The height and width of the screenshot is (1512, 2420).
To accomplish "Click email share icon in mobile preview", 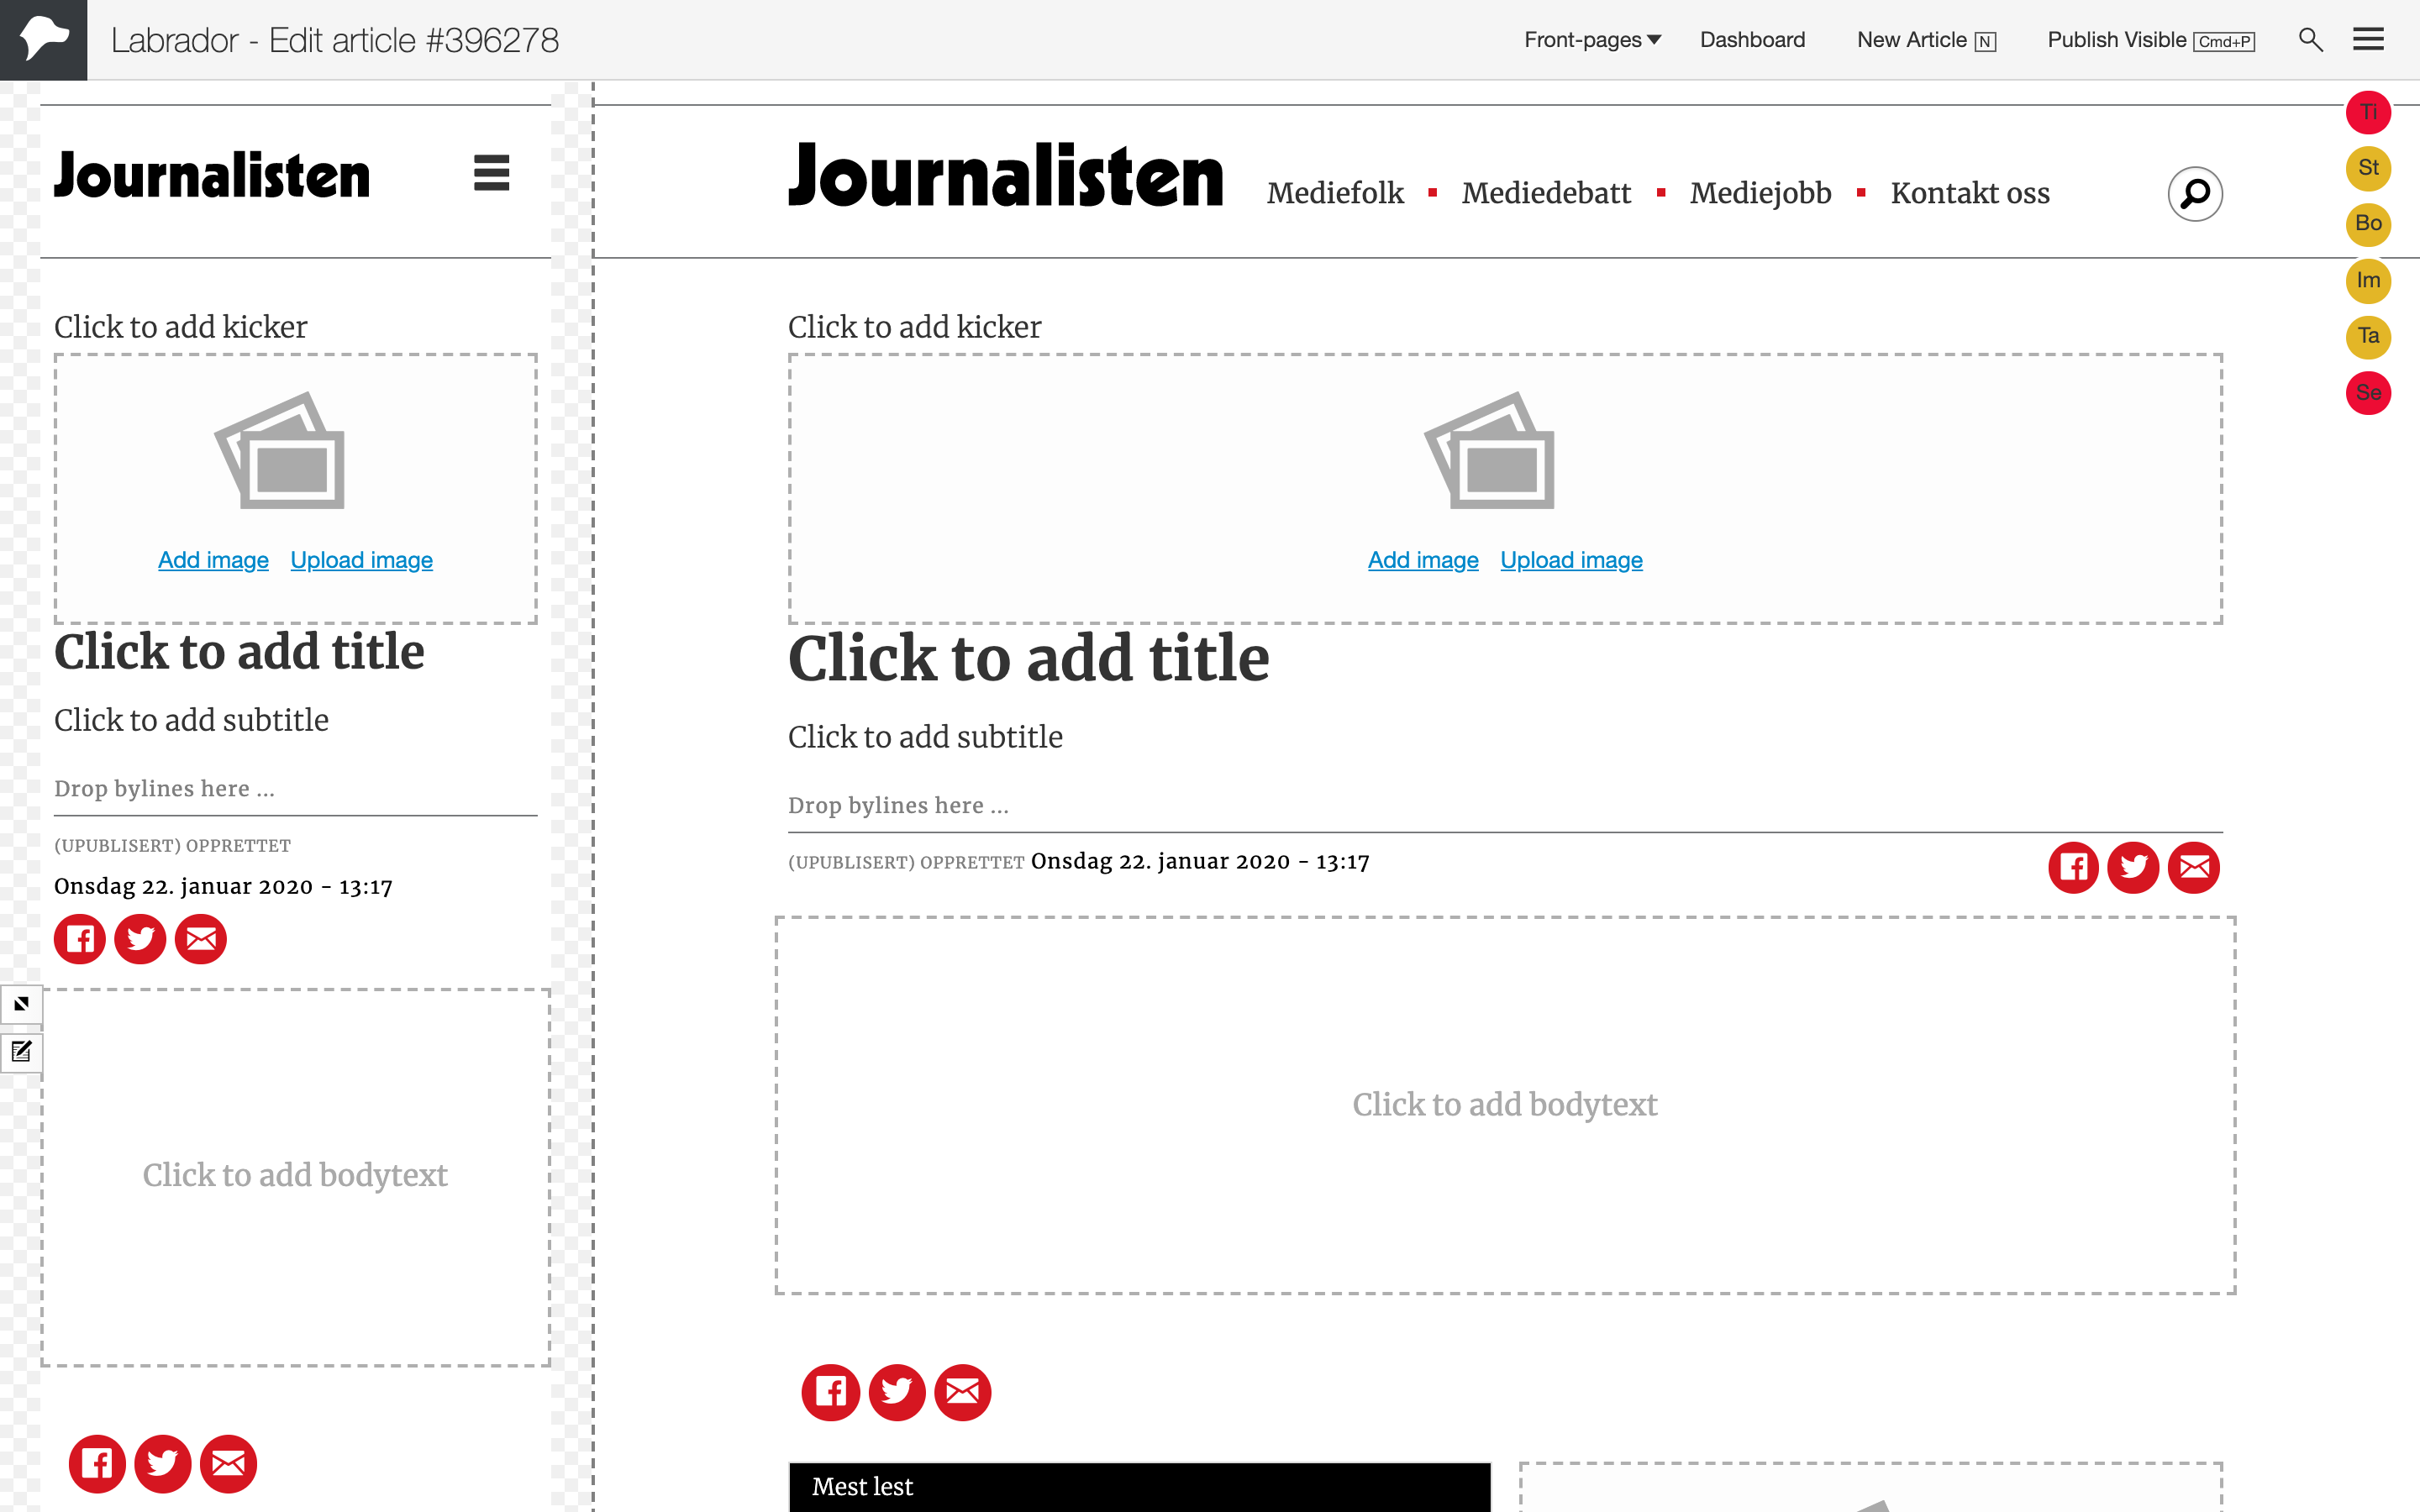I will click(x=201, y=939).
